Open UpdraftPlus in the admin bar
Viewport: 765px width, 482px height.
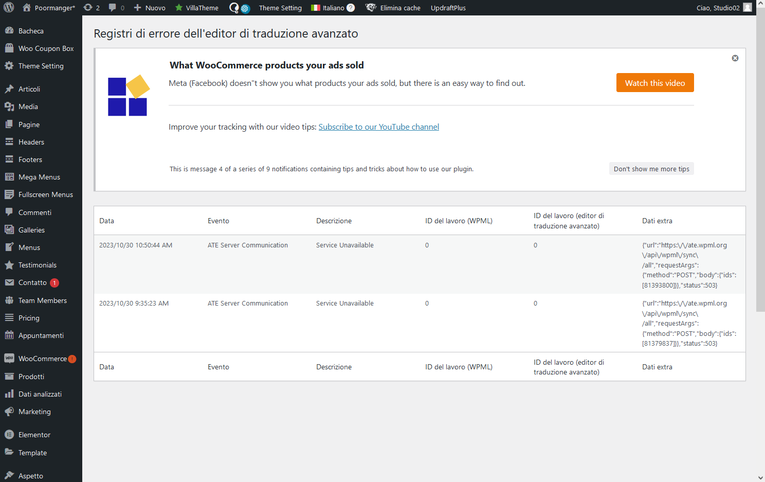point(448,8)
